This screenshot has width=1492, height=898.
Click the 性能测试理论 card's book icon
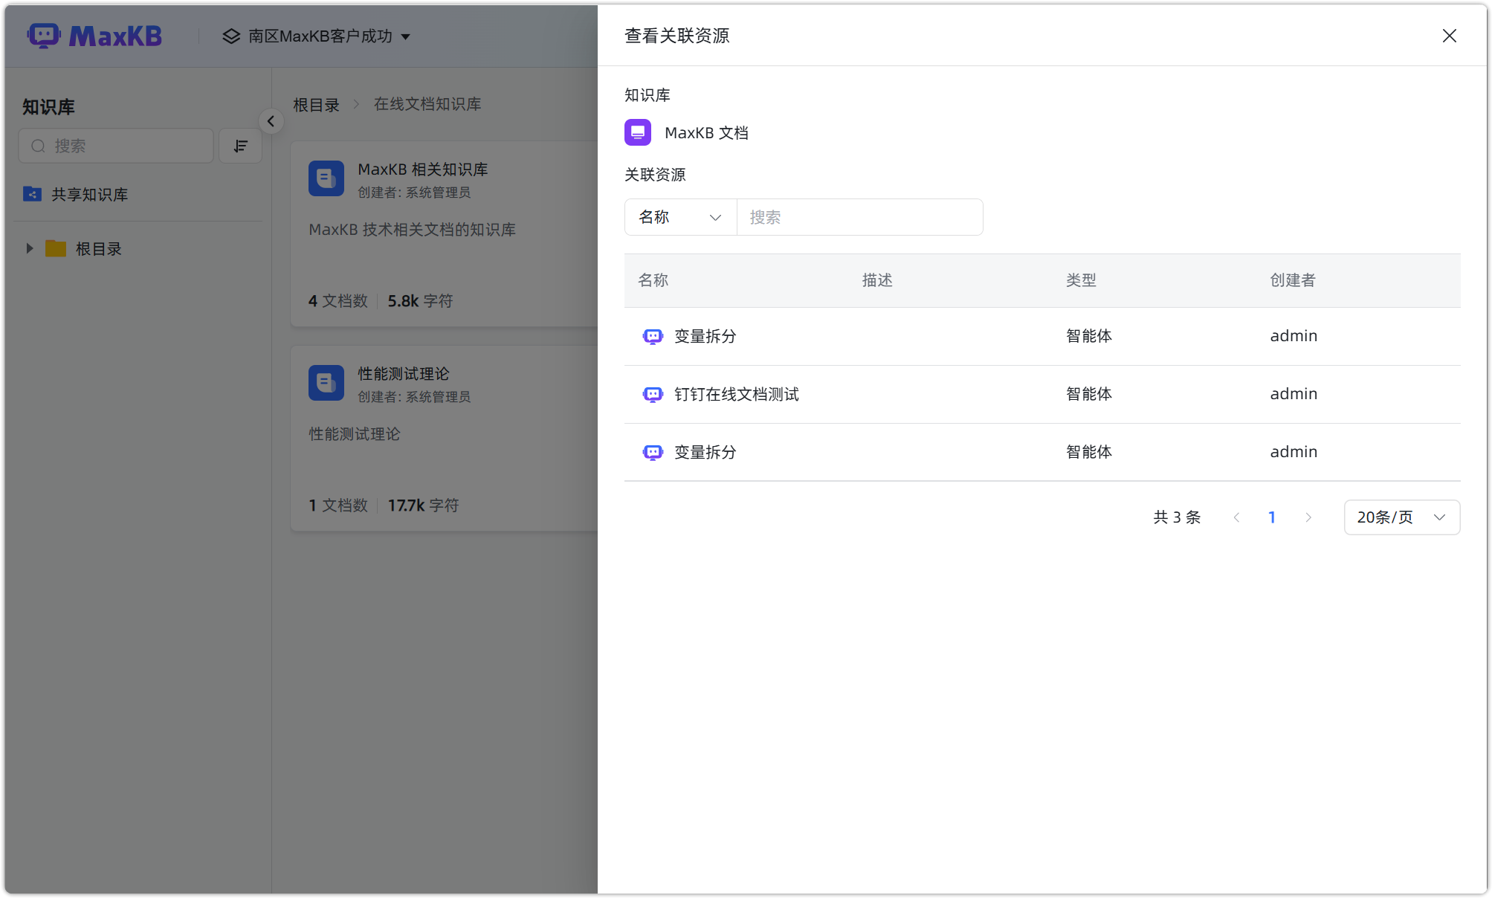click(326, 382)
